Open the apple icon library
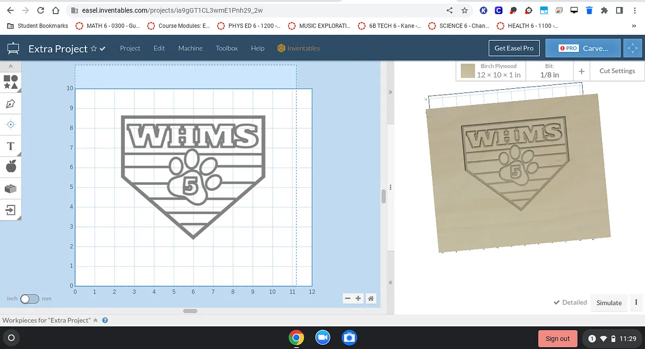 click(11, 167)
